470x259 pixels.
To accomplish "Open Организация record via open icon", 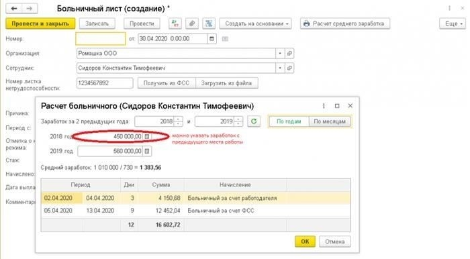I will (289, 53).
